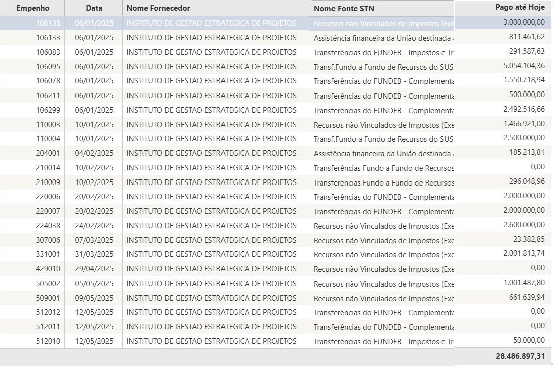Click the total 28.486.897,31 in footer
This screenshot has height=369, width=555.
520,356
